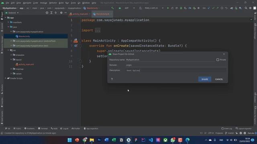Open Visual Studio Code from taskbar
This screenshot has height=144, width=257.
tap(151, 140)
